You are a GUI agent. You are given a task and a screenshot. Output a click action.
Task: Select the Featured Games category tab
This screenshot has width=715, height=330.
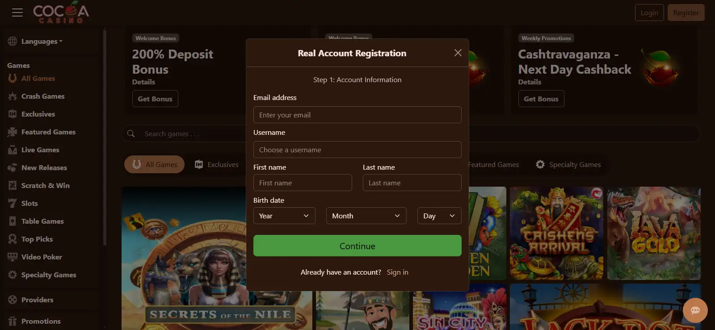493,164
